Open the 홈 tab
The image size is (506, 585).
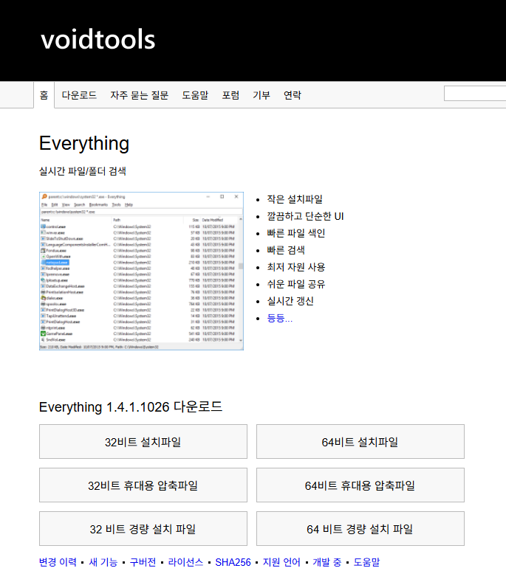[44, 95]
